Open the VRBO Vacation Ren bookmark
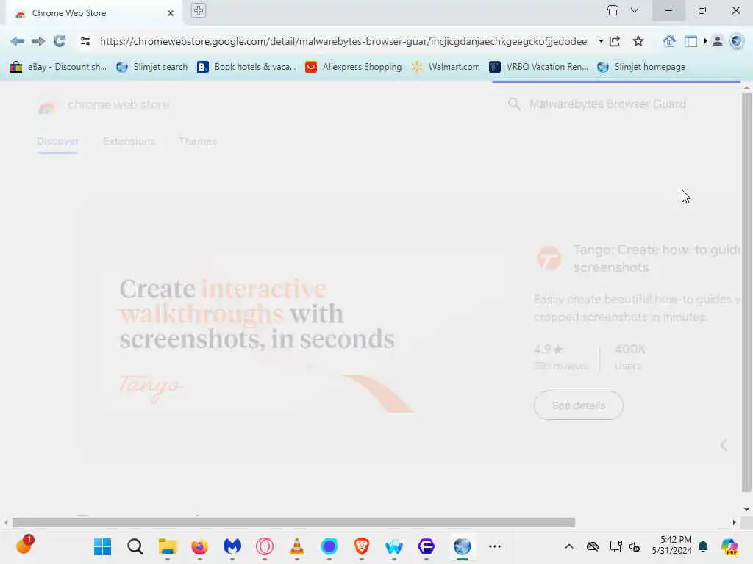Viewport: 753px width, 564px height. pyautogui.click(x=539, y=67)
